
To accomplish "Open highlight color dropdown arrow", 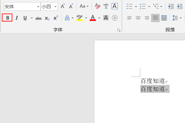I will click(x=86, y=18).
